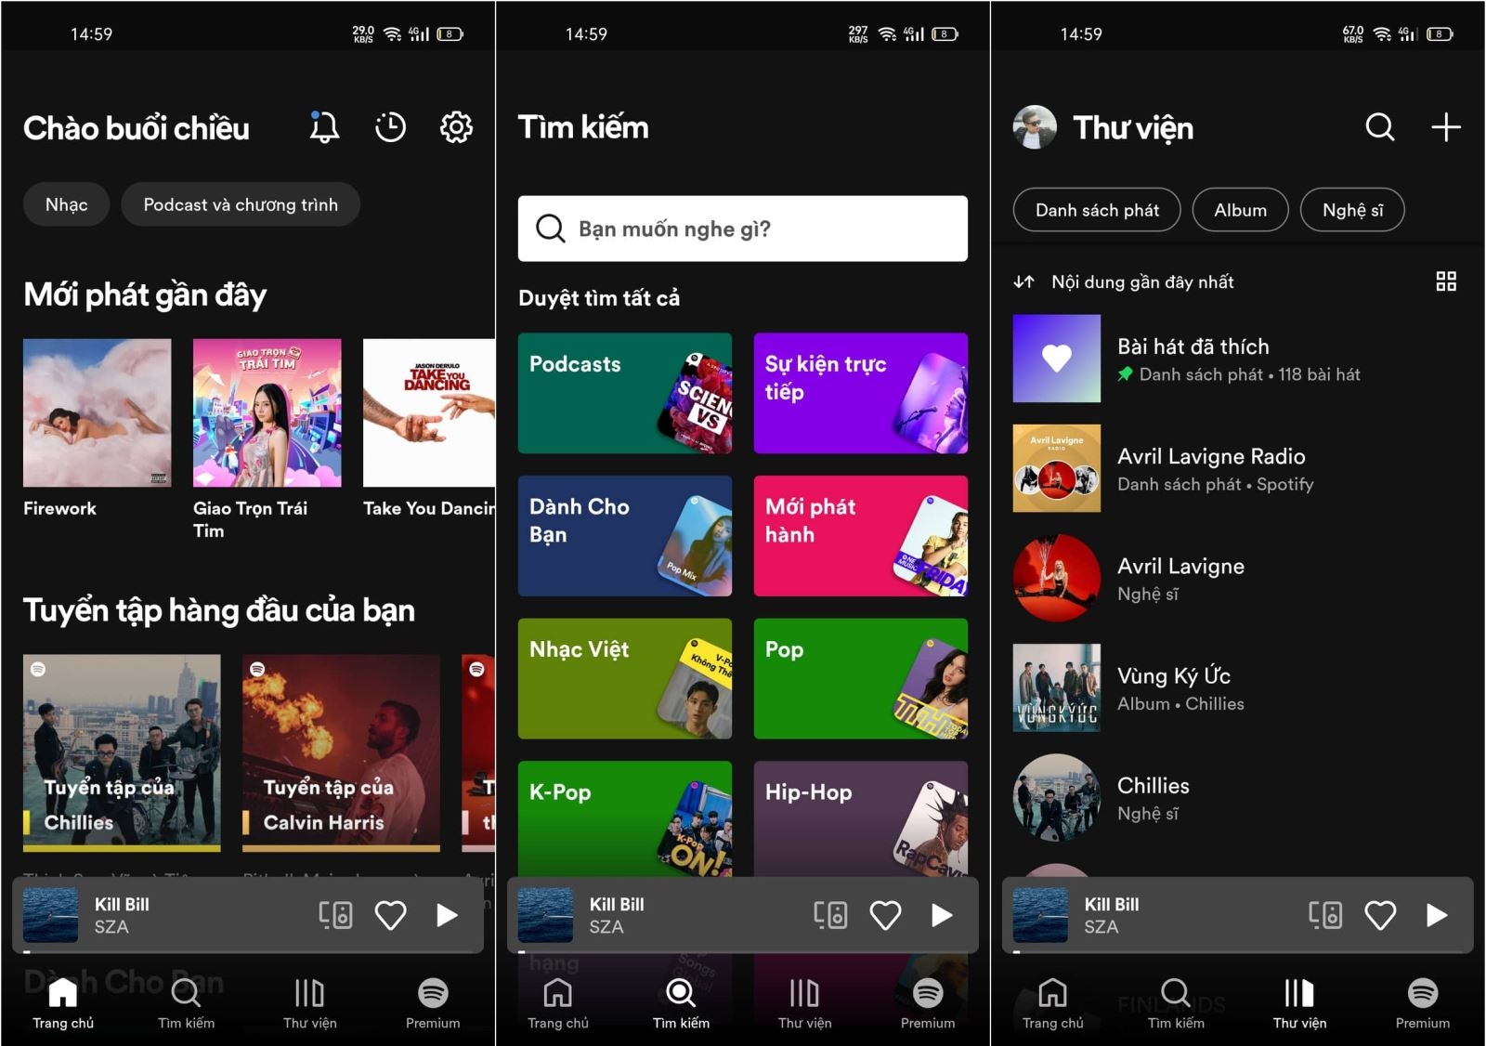The image size is (1486, 1046).
Task: Like Kill Bill in Tìm kiếm screen mini player
Action: pos(885,915)
